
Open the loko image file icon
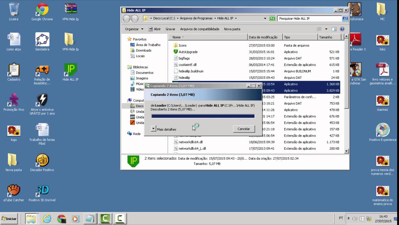(x=382, y=42)
